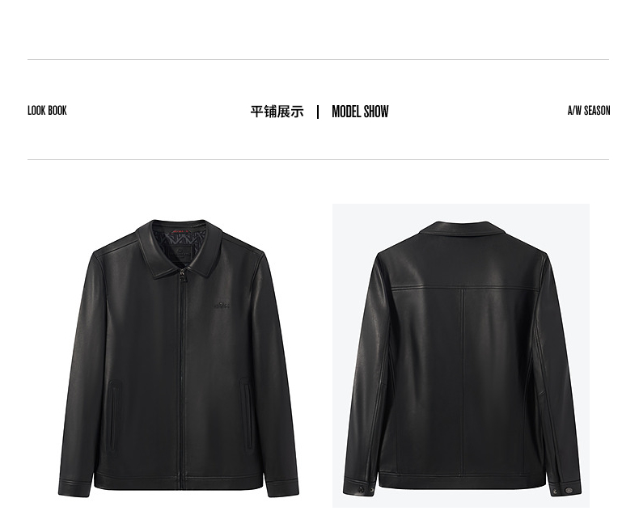
Task: Open the front view jacket image
Action: (179, 358)
